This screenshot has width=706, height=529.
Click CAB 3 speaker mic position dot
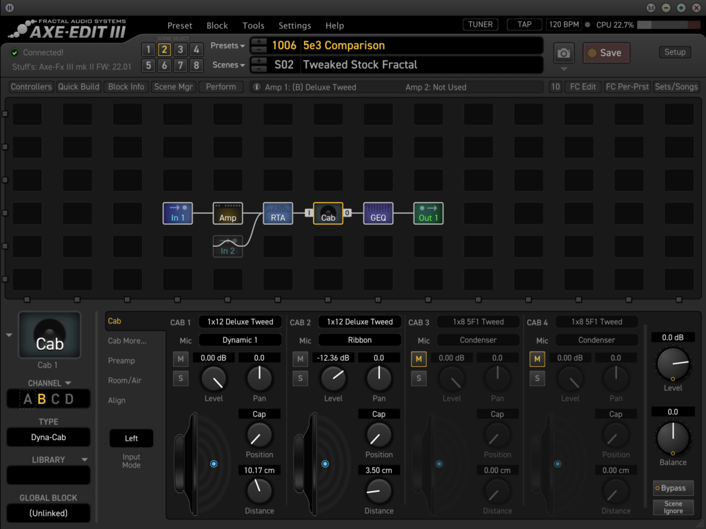pyautogui.click(x=439, y=463)
